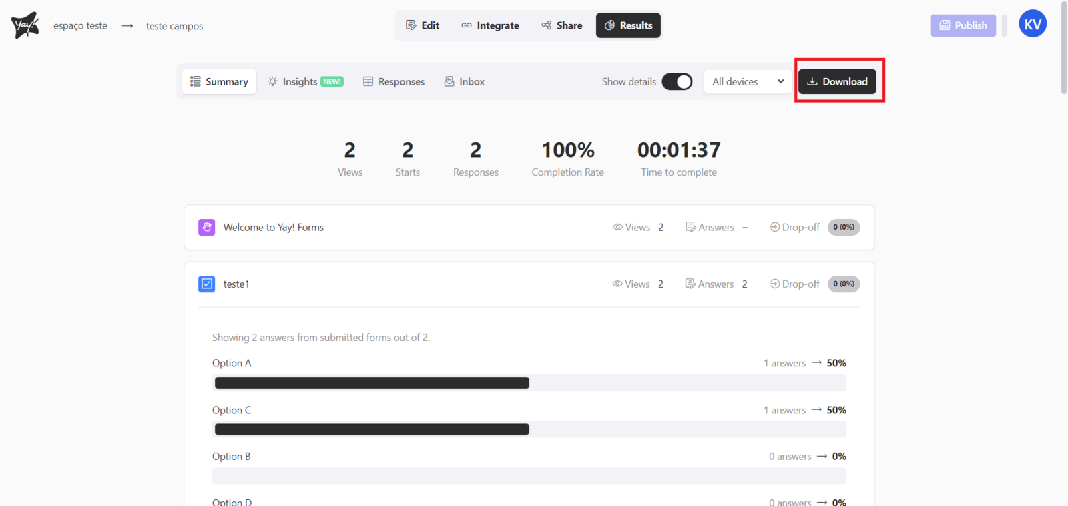Screen dimensions: 1068x506
Task: Open the All devices dropdown
Action: tap(748, 82)
